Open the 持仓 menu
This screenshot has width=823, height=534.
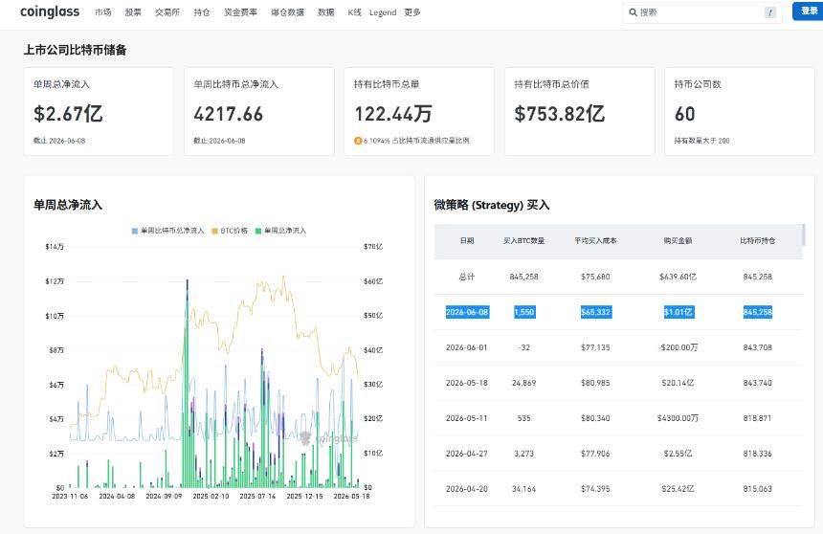[x=202, y=12]
